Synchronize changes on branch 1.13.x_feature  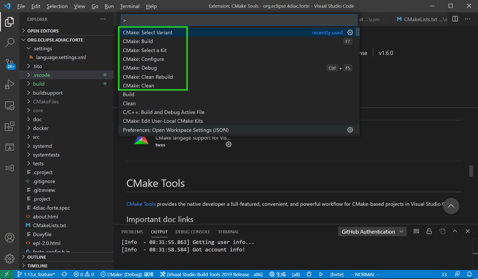tap(64, 274)
